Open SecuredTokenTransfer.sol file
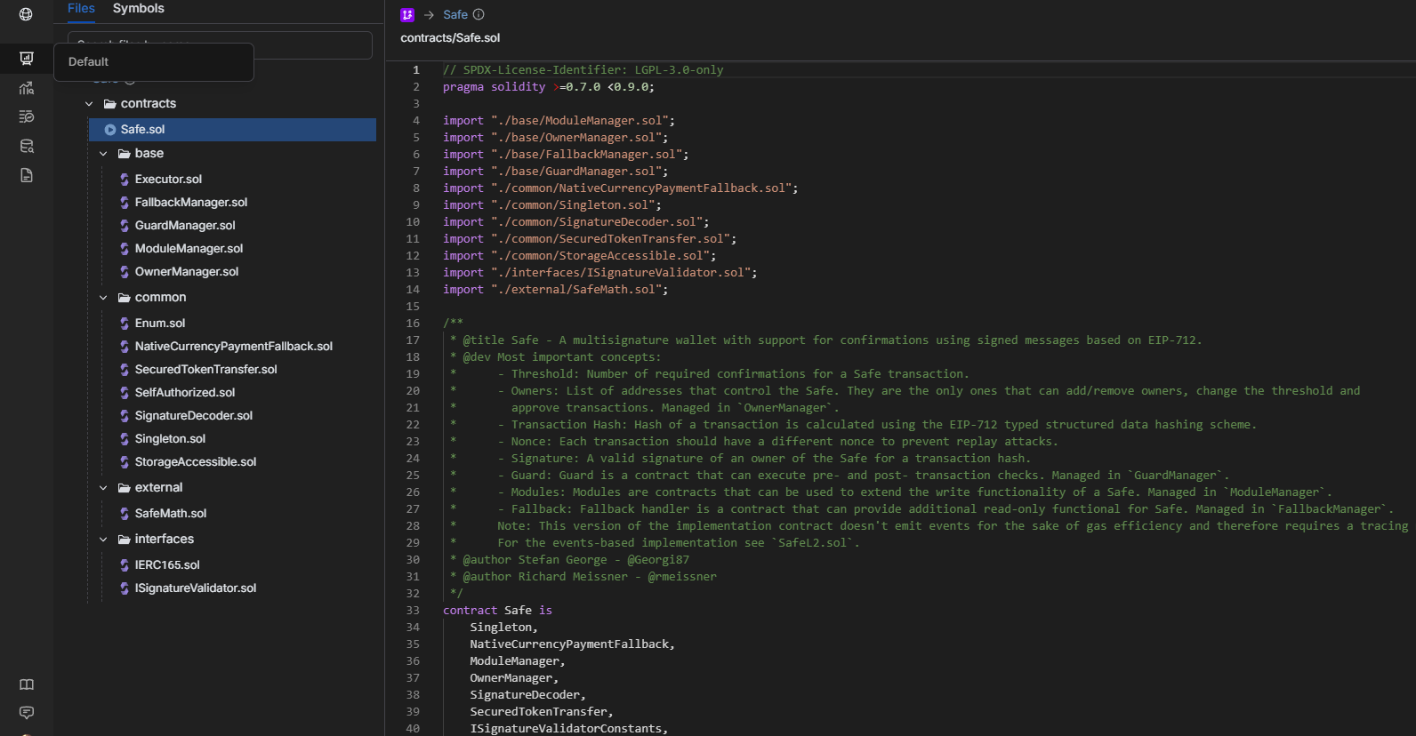Screen dimensions: 1416x736 (206, 370)
